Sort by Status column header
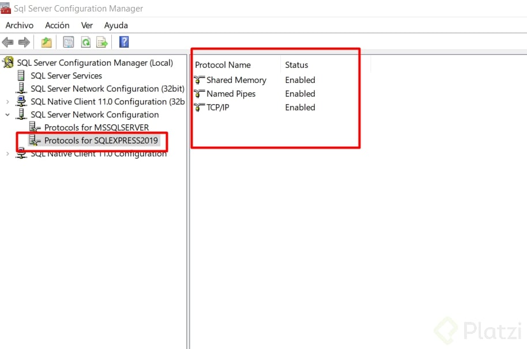Screen dimensions: 527x349 (x=296, y=65)
